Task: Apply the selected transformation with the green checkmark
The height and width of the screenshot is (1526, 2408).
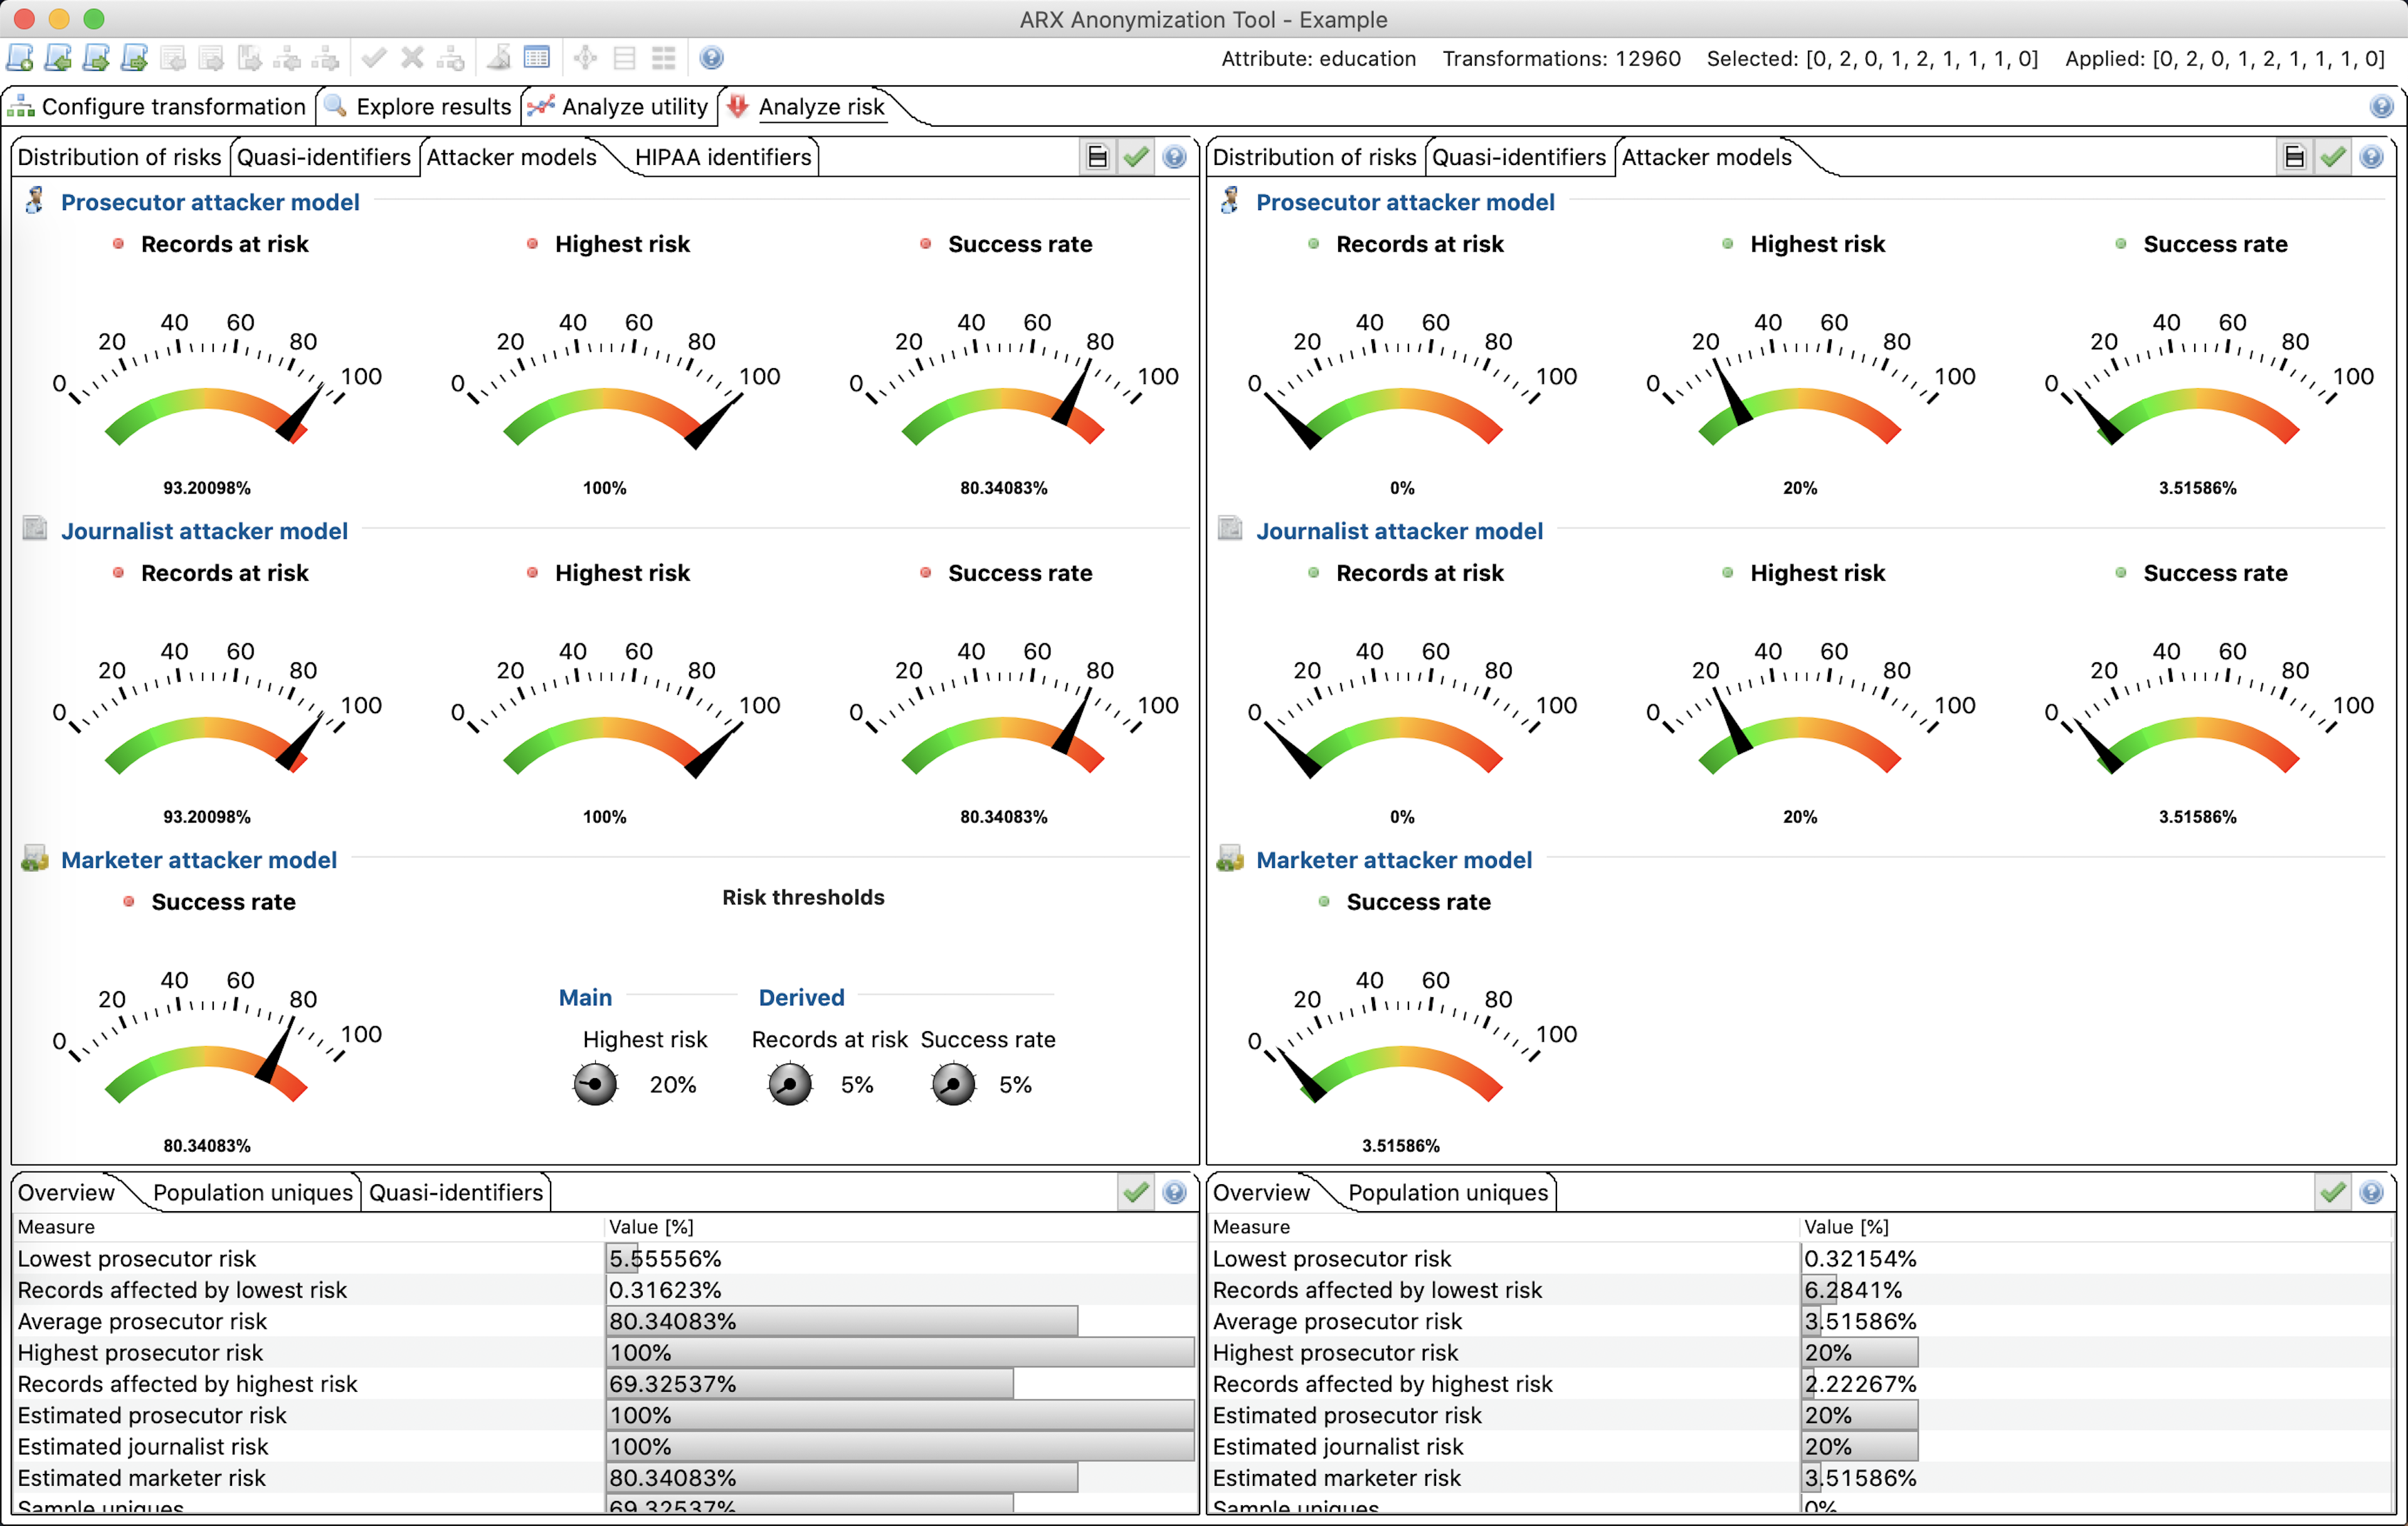Action: pyautogui.click(x=374, y=57)
